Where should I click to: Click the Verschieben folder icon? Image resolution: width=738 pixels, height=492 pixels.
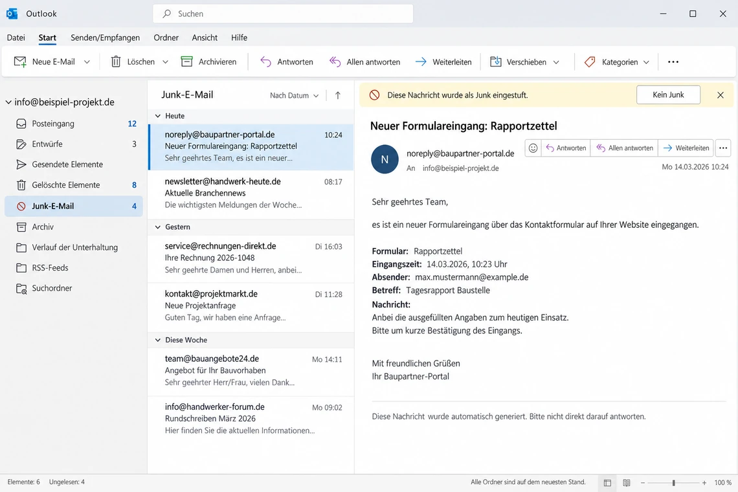tap(496, 61)
